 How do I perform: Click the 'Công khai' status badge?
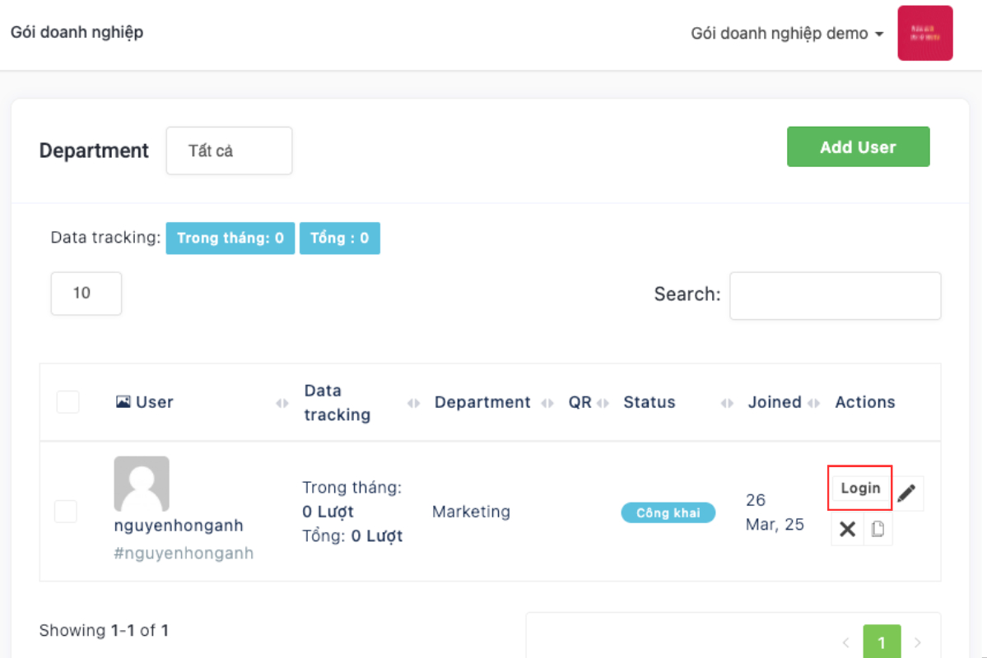(668, 512)
